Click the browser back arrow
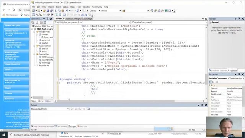This screenshot has width=245, height=138. 3,10
